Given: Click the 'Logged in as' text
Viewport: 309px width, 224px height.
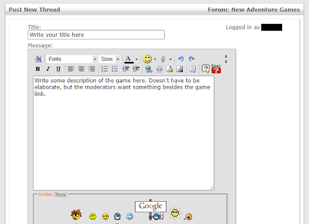Looking at the screenshot, I should tap(243, 27).
